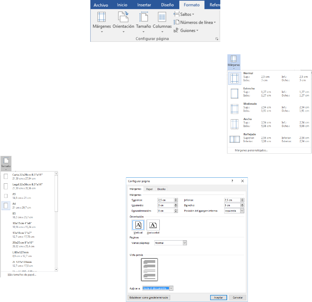
Task: Switch to the Diseño ribbon tab
Action: click(x=167, y=5)
